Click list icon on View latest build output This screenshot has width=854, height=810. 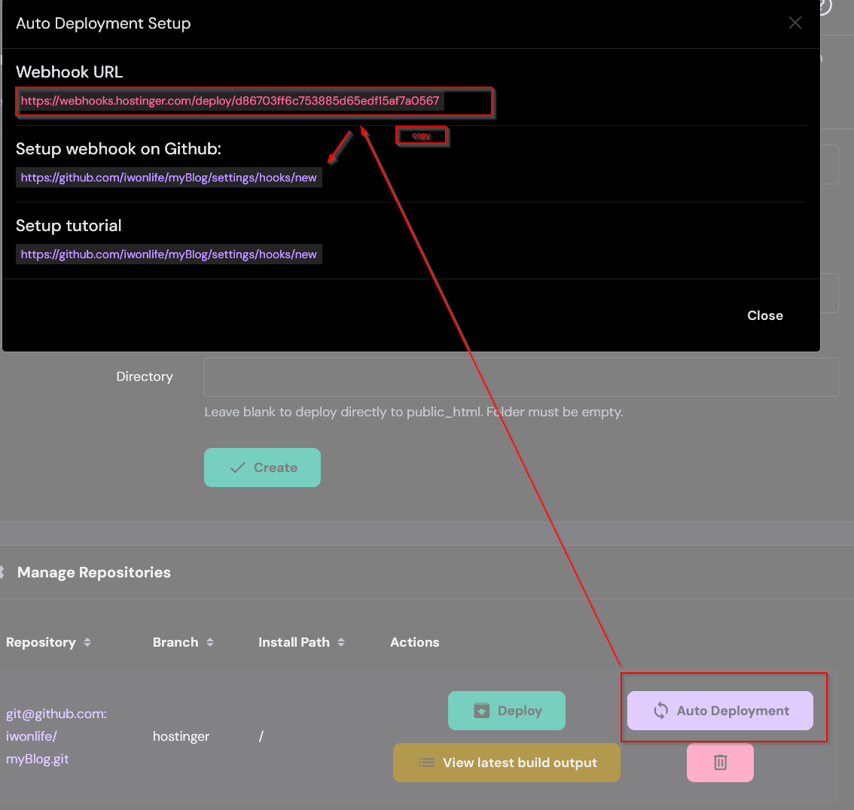[x=426, y=763]
